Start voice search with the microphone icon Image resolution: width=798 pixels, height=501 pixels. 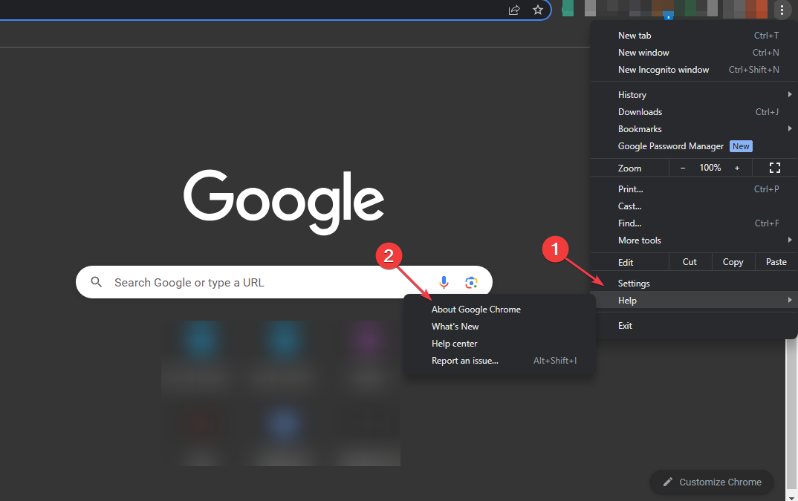(444, 282)
